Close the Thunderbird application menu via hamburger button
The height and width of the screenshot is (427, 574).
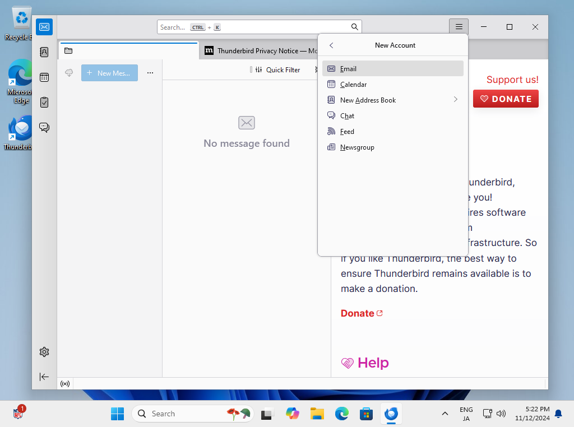(x=459, y=27)
